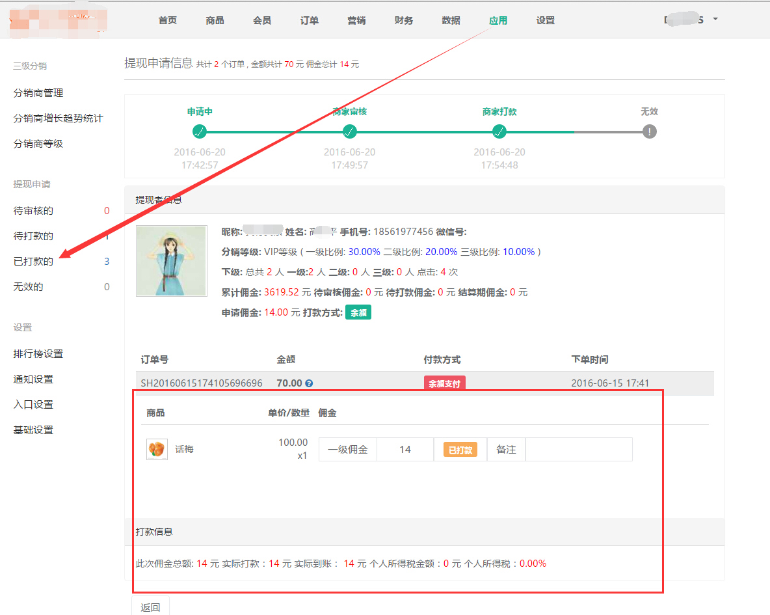Click the 商家打款 step checkmark icon

(499, 131)
